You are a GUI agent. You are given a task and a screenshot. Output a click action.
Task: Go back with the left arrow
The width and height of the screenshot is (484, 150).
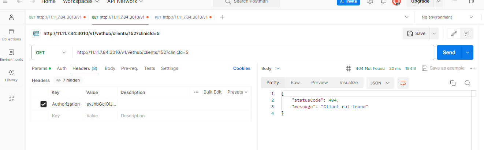19,1
